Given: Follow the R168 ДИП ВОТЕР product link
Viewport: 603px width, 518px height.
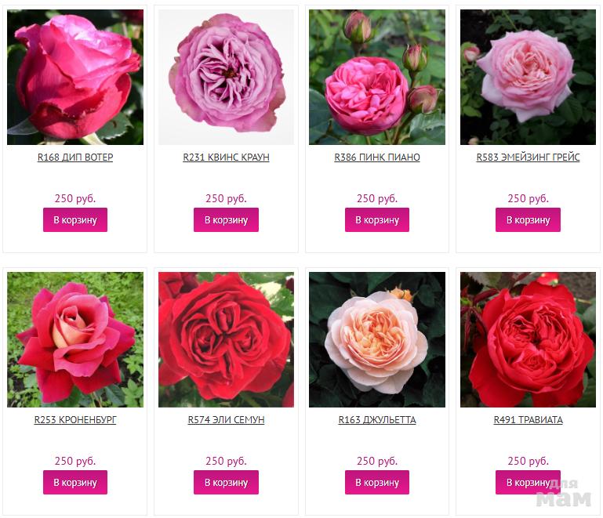Looking at the screenshot, I should [x=75, y=158].
